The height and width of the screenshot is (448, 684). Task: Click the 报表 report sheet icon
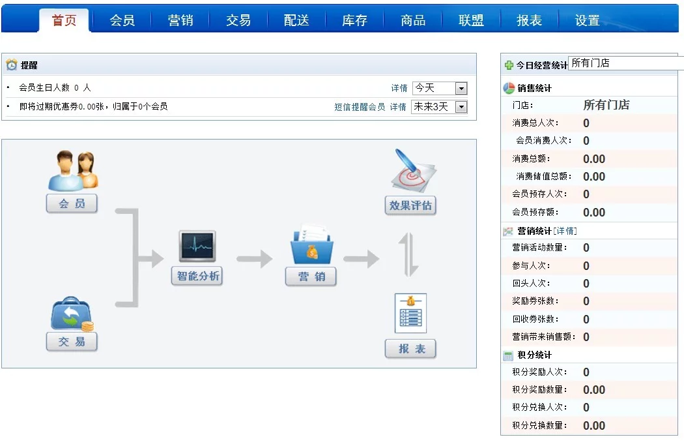pyautogui.click(x=410, y=314)
